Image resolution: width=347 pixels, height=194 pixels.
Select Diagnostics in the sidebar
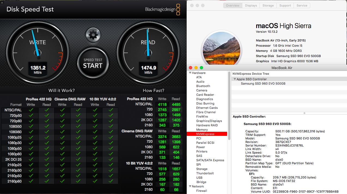click(204, 99)
